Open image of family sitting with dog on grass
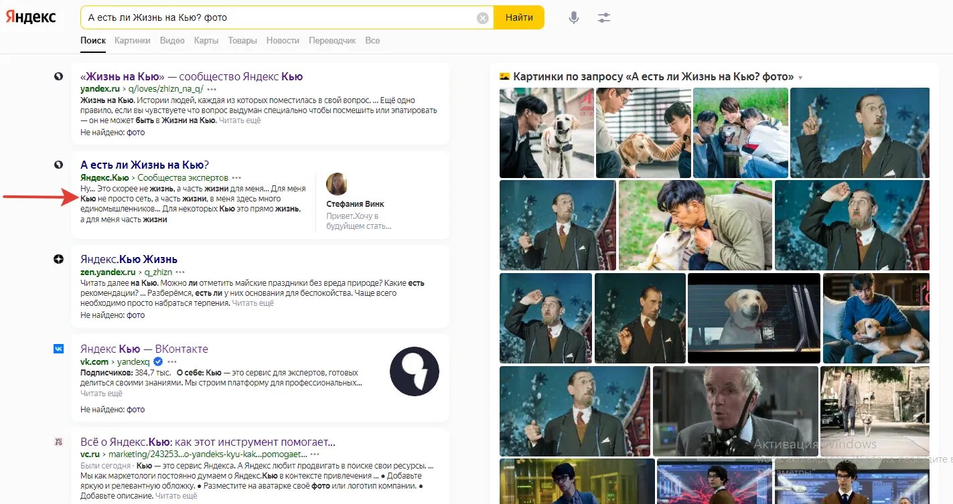This screenshot has width=953, height=504. (740, 133)
